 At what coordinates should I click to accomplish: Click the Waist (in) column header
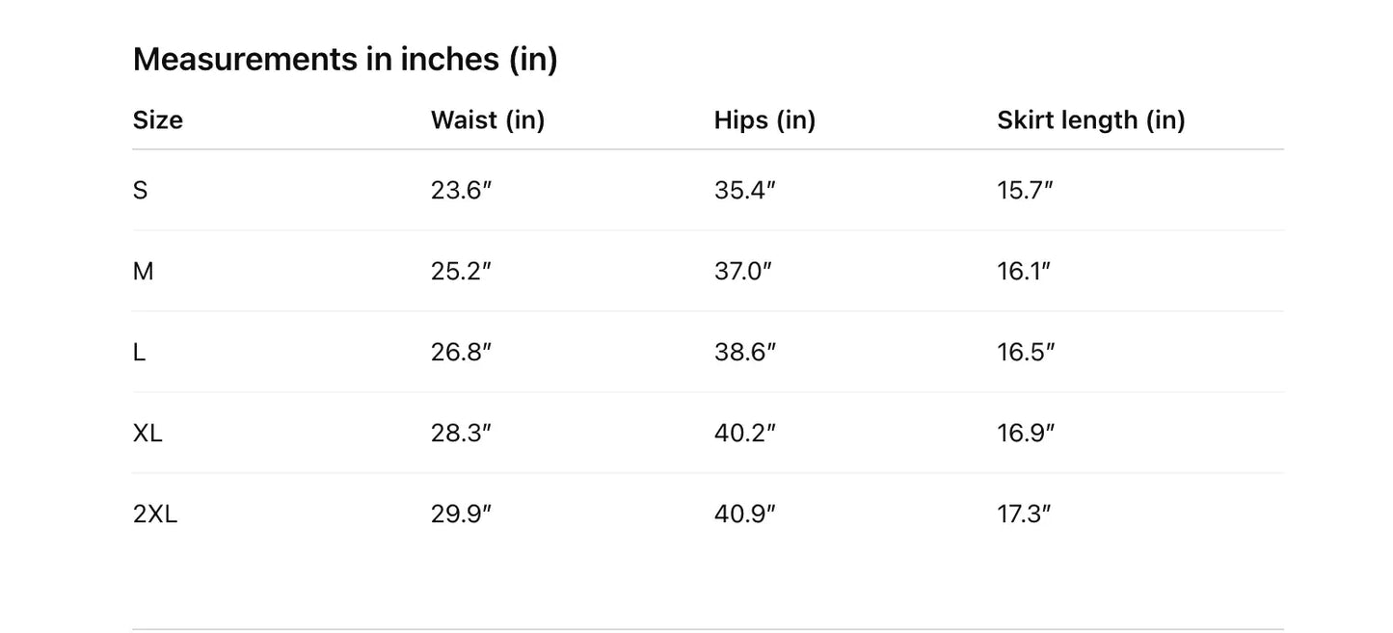point(488,120)
